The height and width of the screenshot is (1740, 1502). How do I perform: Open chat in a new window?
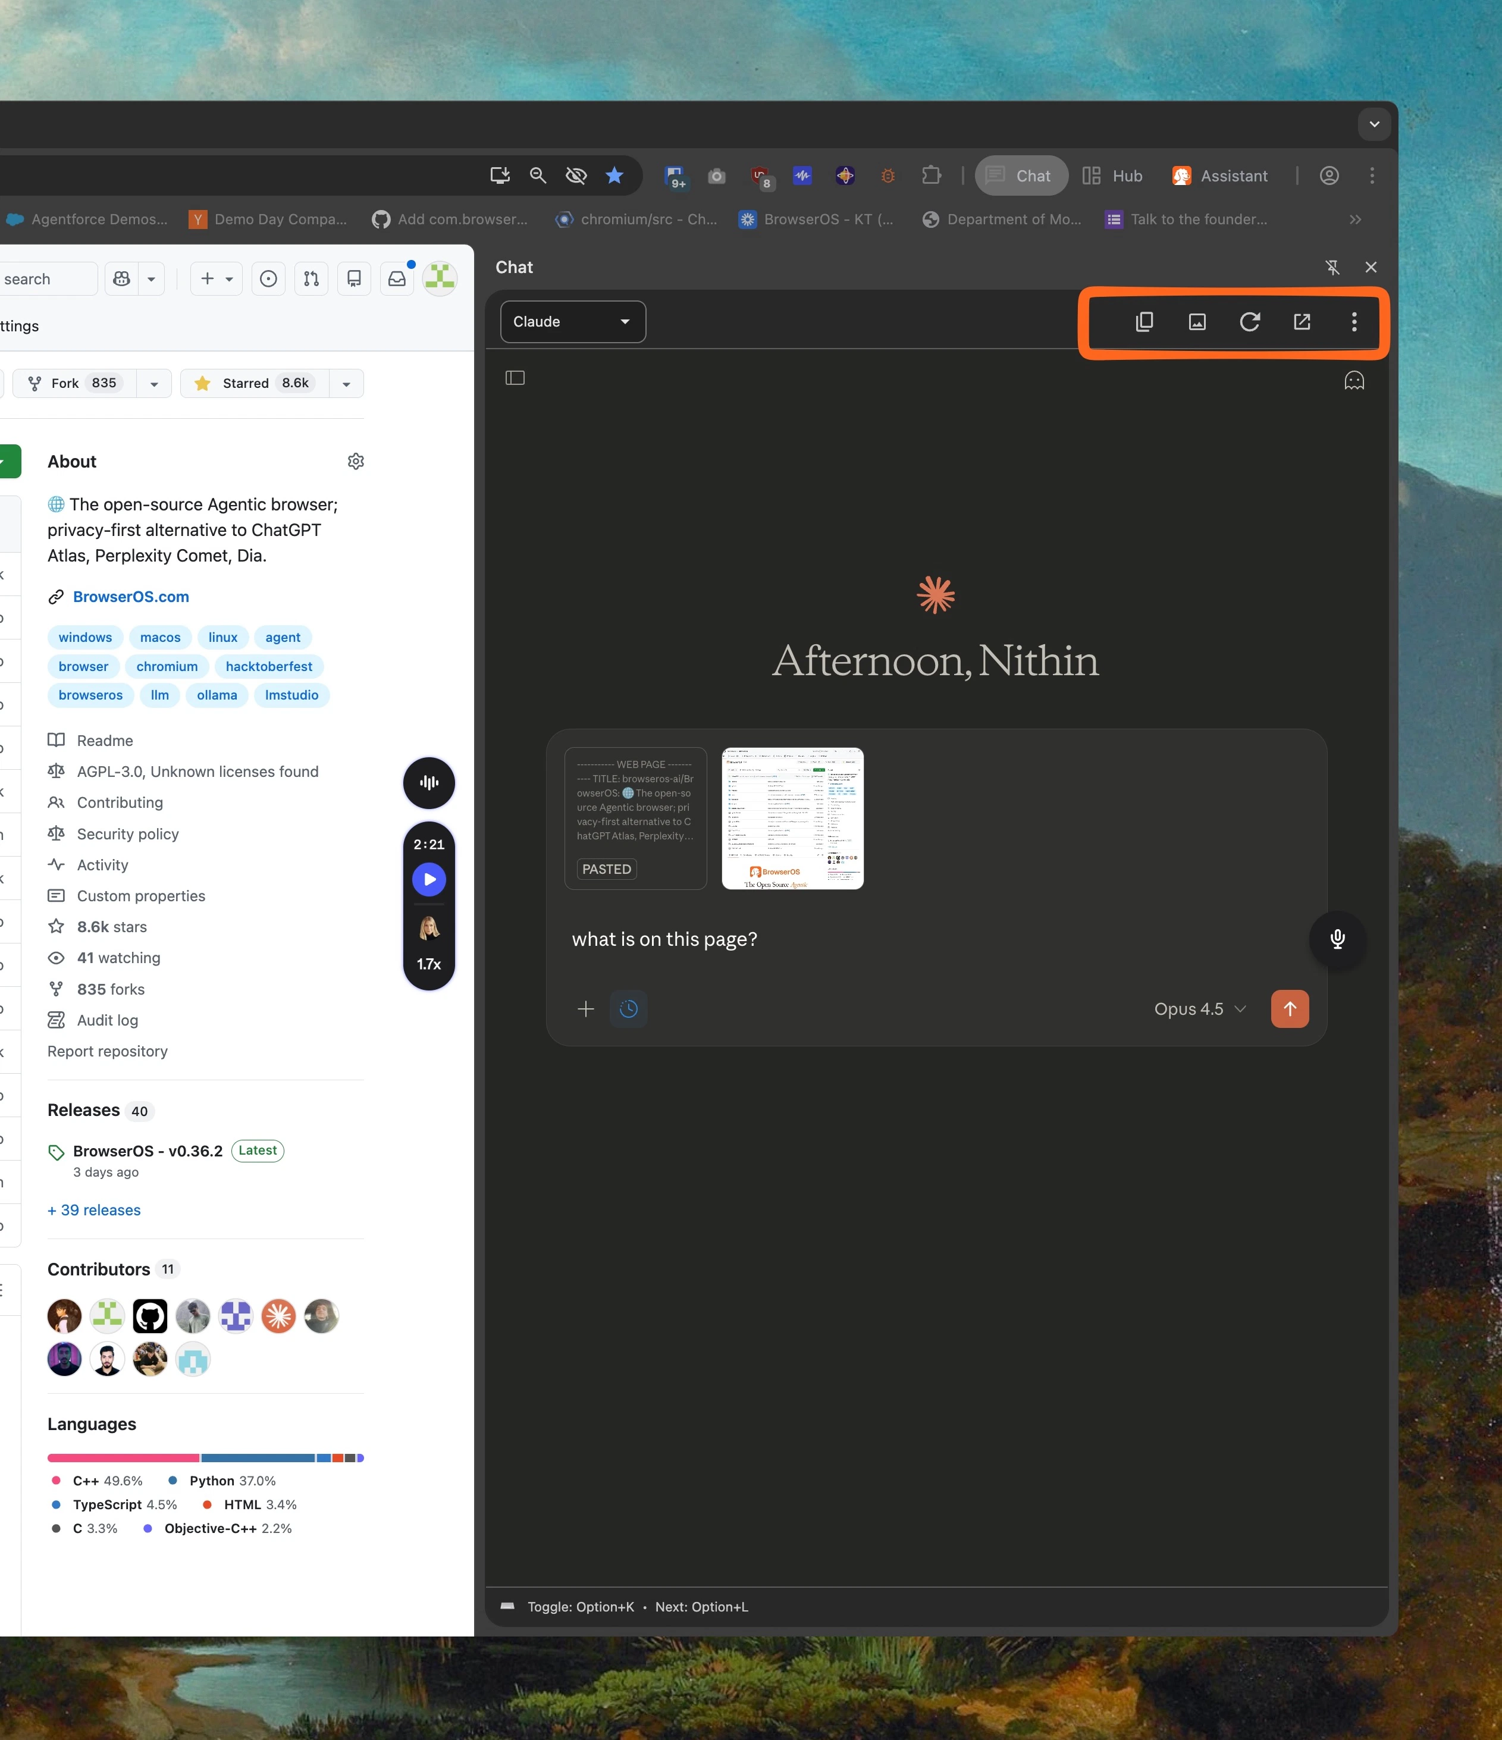click(x=1302, y=322)
